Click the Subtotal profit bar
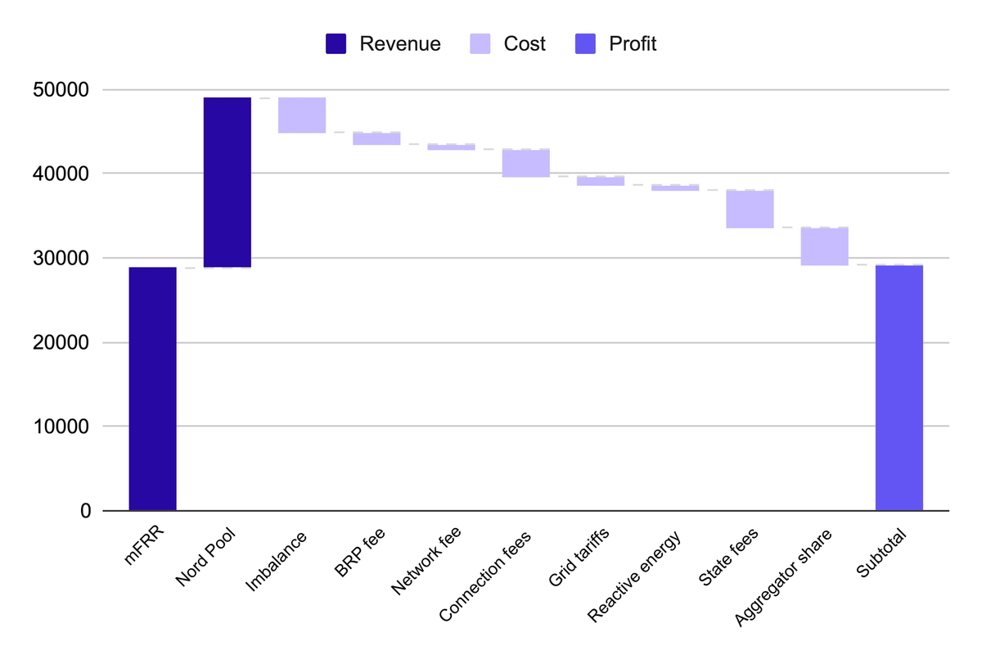The height and width of the screenshot is (655, 982). pos(899,388)
